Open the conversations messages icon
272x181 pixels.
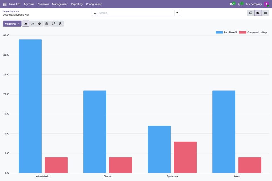[231, 4]
